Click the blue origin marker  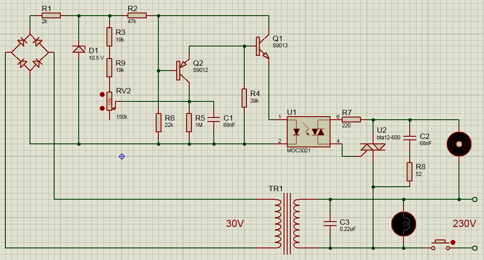point(122,156)
